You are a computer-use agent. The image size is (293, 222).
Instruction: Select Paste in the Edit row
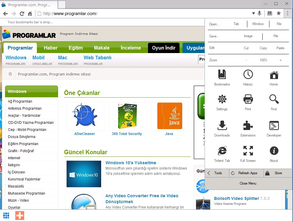[x=280, y=48]
